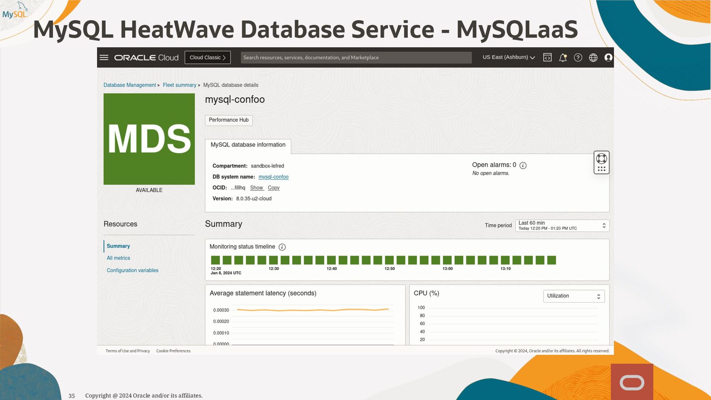Go to Fleet summary breadcrumb
Screen dimensions: 711x400
tap(180, 85)
